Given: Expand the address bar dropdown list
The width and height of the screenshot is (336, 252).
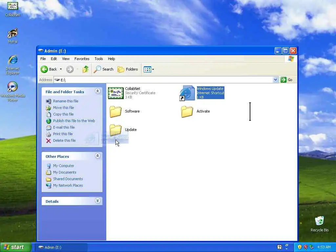Looking at the screenshot, I should click(276, 80).
